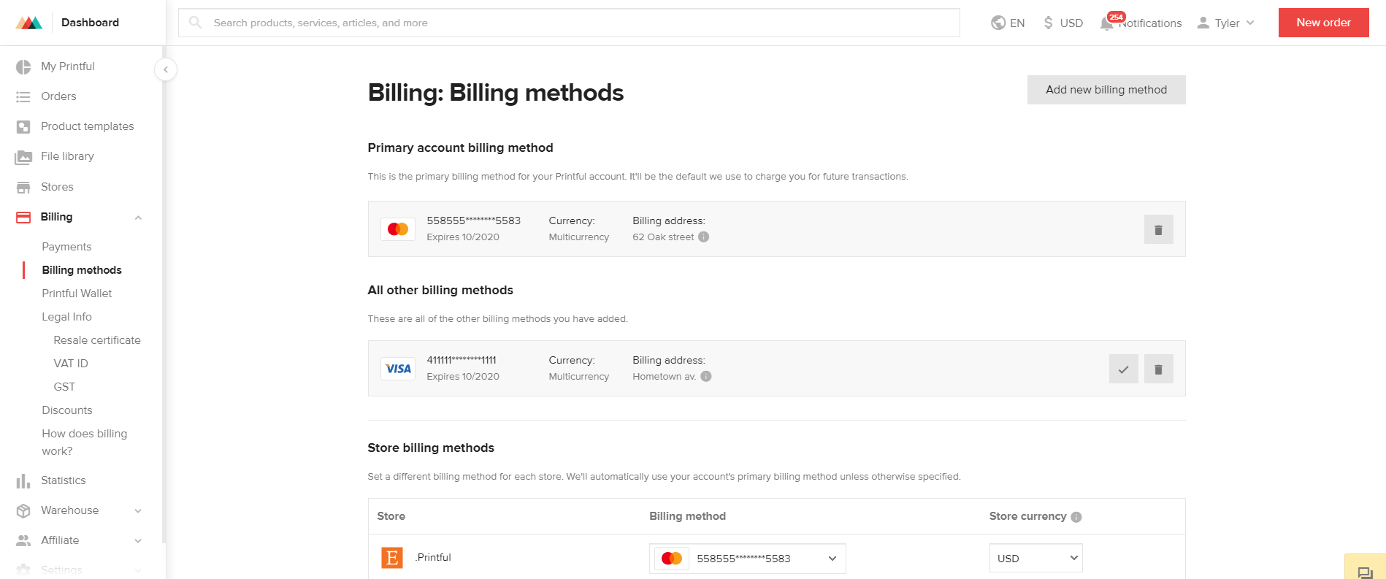Open the Tyler account dropdown arrow
Image resolution: width=1386 pixels, height=579 pixels.
[x=1250, y=23]
